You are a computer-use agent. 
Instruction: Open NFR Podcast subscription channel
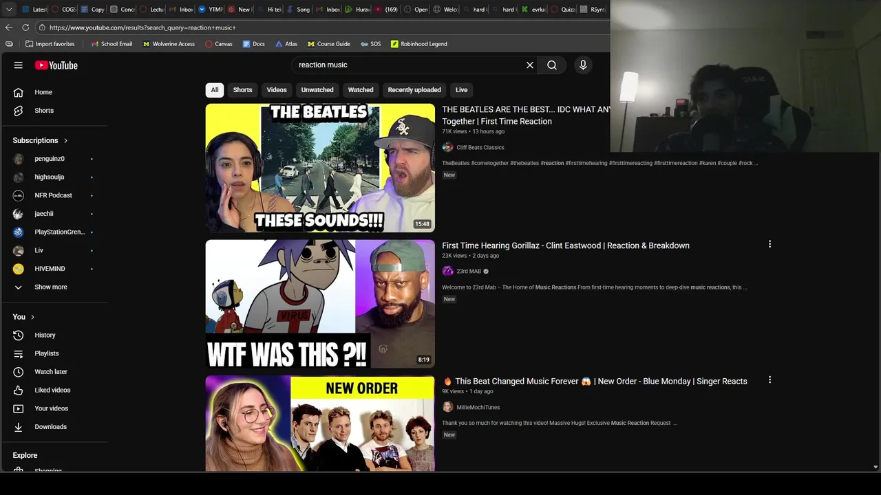pyautogui.click(x=54, y=195)
